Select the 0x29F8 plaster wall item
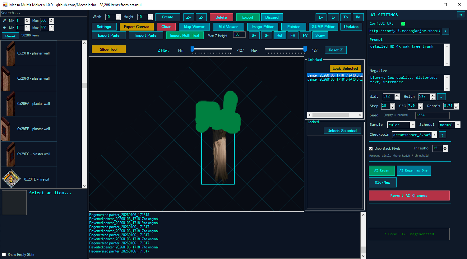Image resolution: width=467 pixels, height=259 pixels. 29,53
